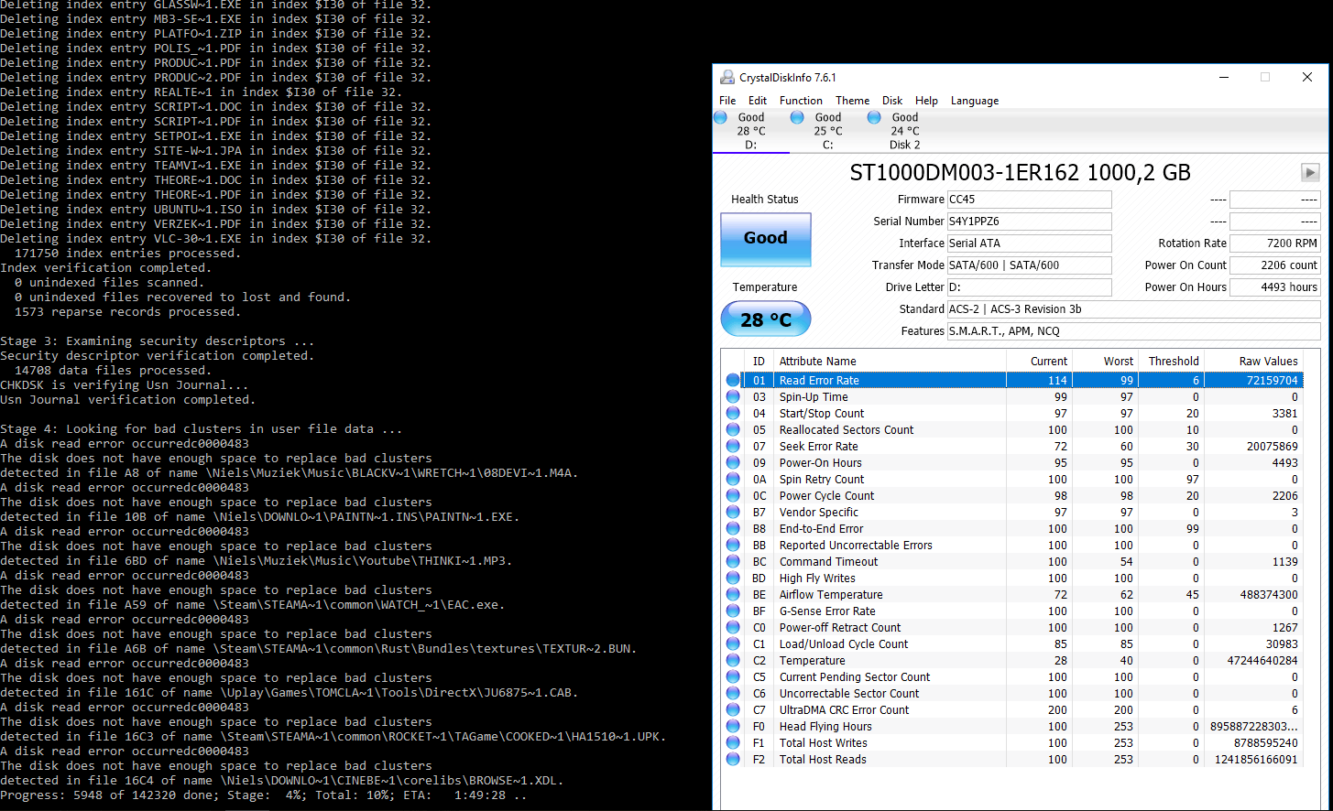Click 'Stage 4: Looking for bad clusters' line
The image size is (1333, 811).
[202, 428]
